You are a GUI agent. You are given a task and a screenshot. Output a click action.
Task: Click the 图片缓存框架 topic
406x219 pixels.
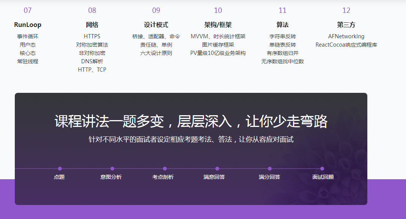click(x=218, y=45)
